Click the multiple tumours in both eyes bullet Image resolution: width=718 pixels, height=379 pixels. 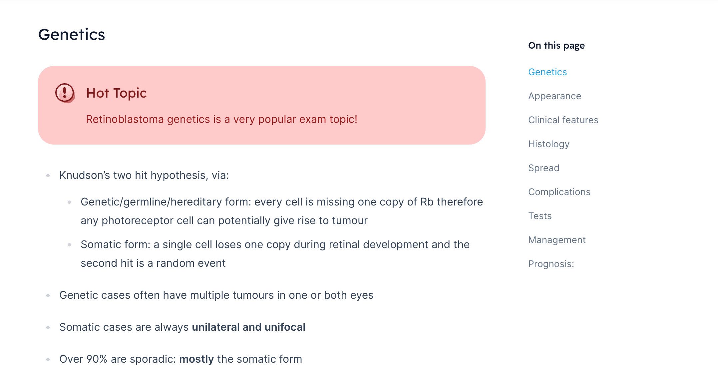tap(216, 295)
